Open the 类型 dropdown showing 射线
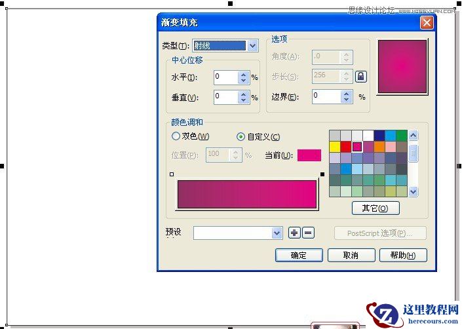This screenshot has height=329, width=462. coord(252,46)
